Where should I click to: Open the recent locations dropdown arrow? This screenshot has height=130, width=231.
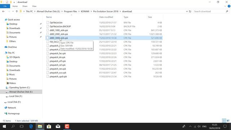pos(13,11)
